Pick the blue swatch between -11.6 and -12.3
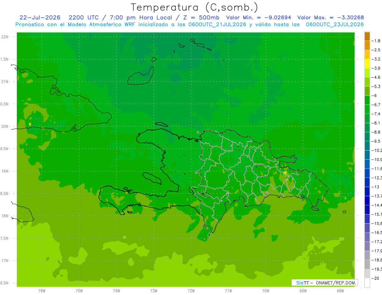The width and height of the screenshot is (382, 295). click(x=367, y=173)
